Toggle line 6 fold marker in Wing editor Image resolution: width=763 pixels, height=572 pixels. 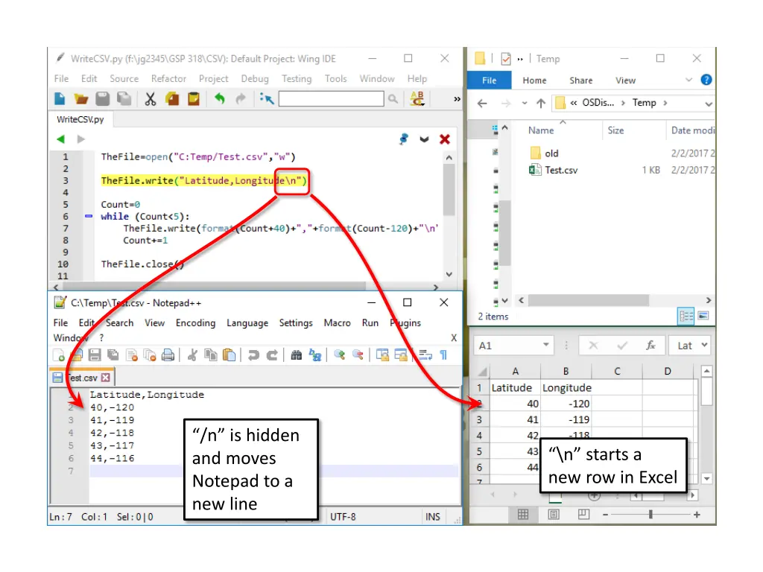(x=89, y=216)
